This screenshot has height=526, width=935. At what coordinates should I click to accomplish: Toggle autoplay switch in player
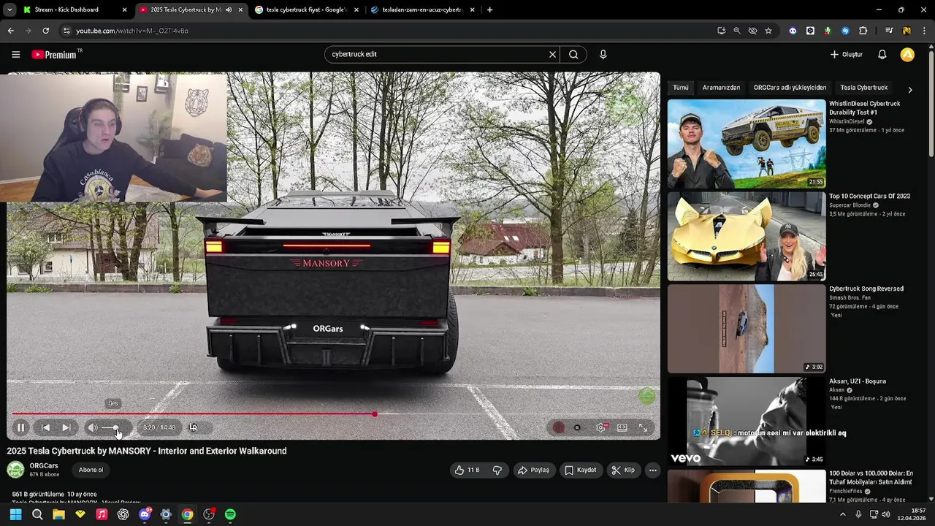tap(577, 427)
